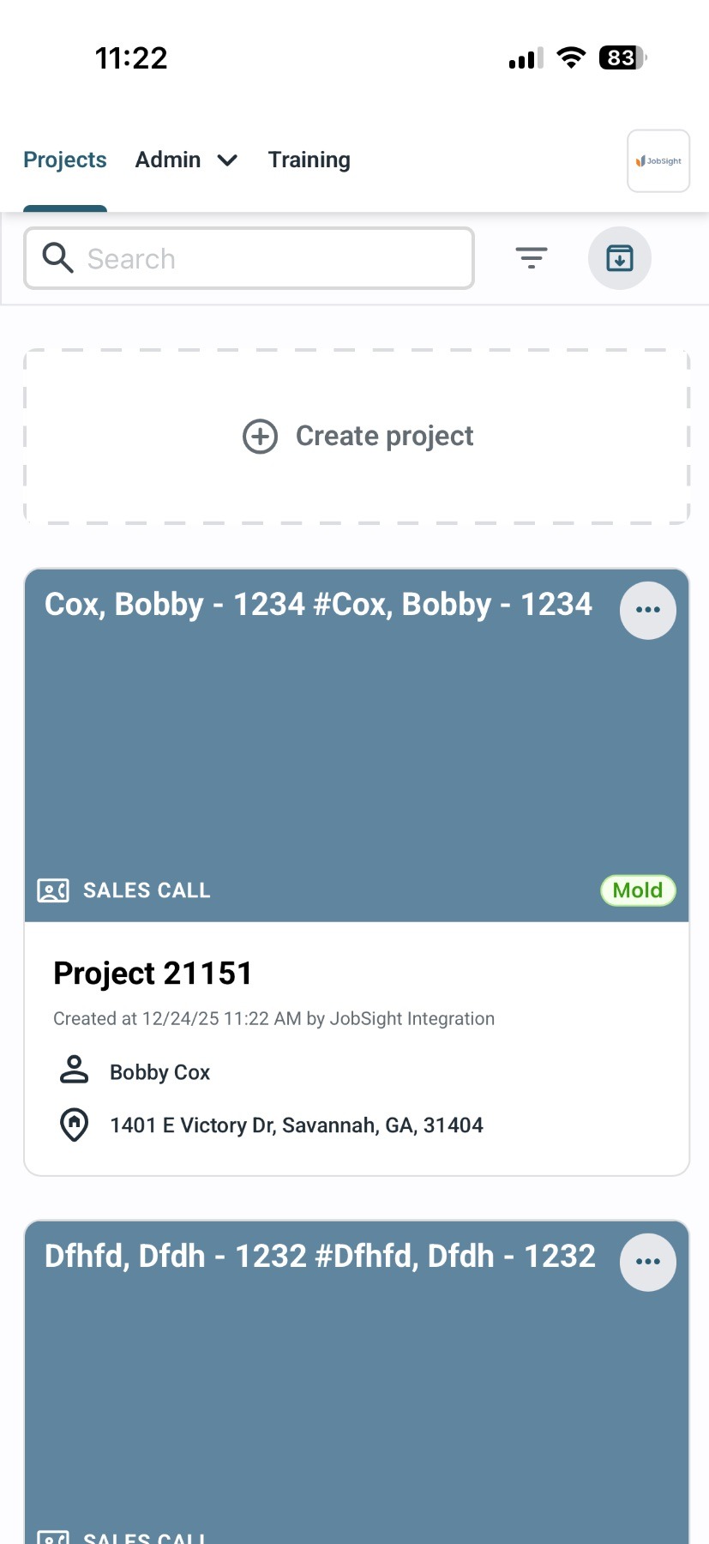Open more options for Dfhfd, Dfdh project
The height and width of the screenshot is (1544, 709).
[x=647, y=1262]
